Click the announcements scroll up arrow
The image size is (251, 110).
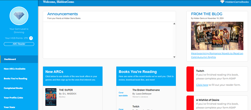pos(174,24)
